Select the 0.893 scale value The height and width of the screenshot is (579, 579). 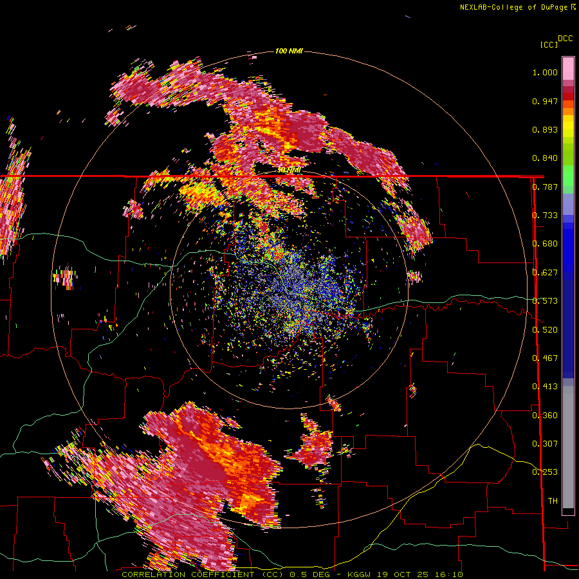point(545,129)
